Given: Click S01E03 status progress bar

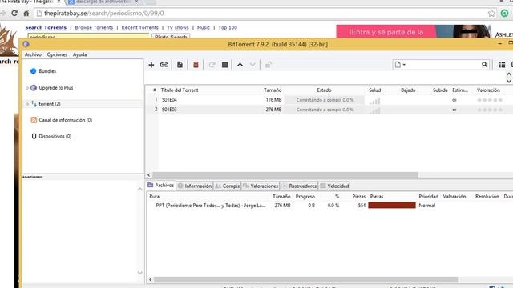Looking at the screenshot, I should click(325, 110).
